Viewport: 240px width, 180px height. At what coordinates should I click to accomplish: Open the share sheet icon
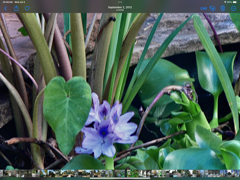pyautogui.click(x=16, y=8)
